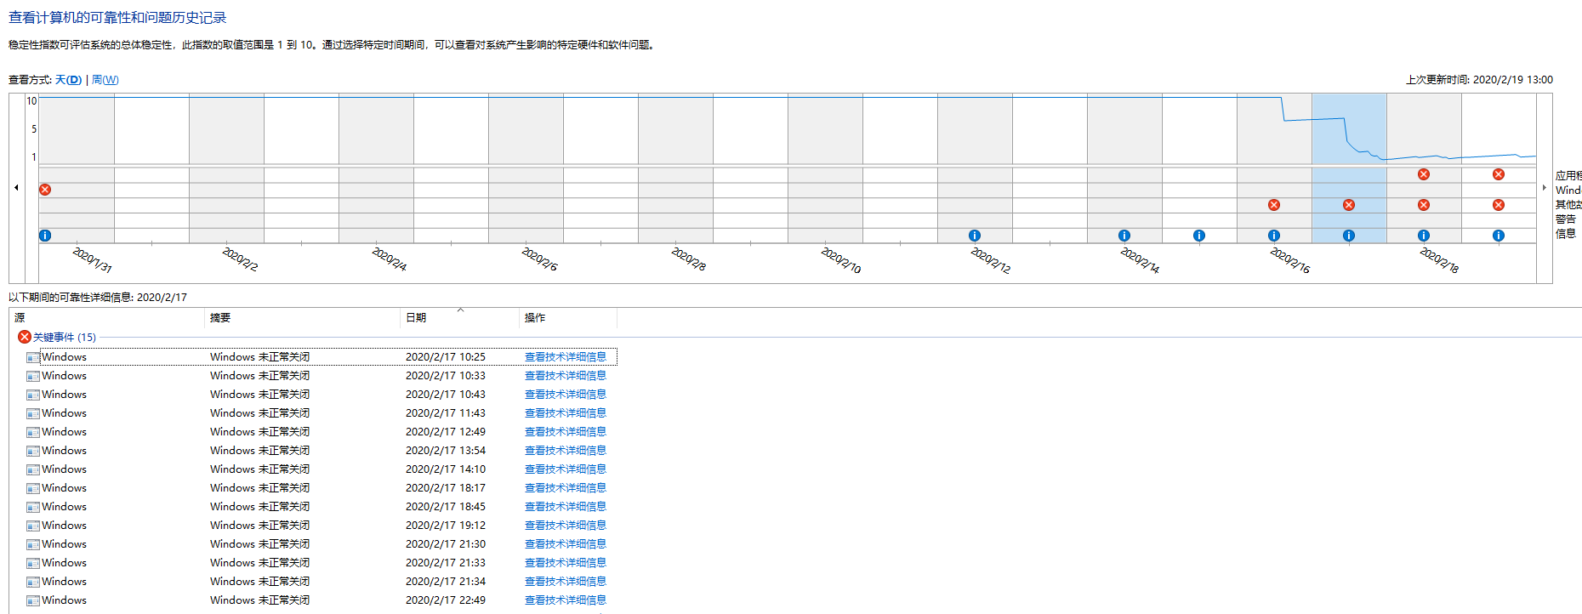Switch view to 周(W)
The width and height of the screenshot is (1582, 614).
(x=105, y=80)
